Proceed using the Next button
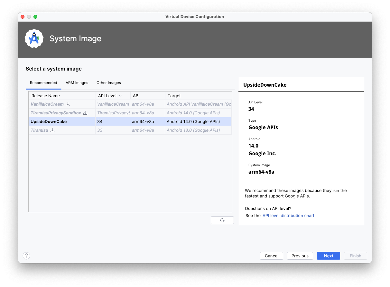 coord(328,255)
